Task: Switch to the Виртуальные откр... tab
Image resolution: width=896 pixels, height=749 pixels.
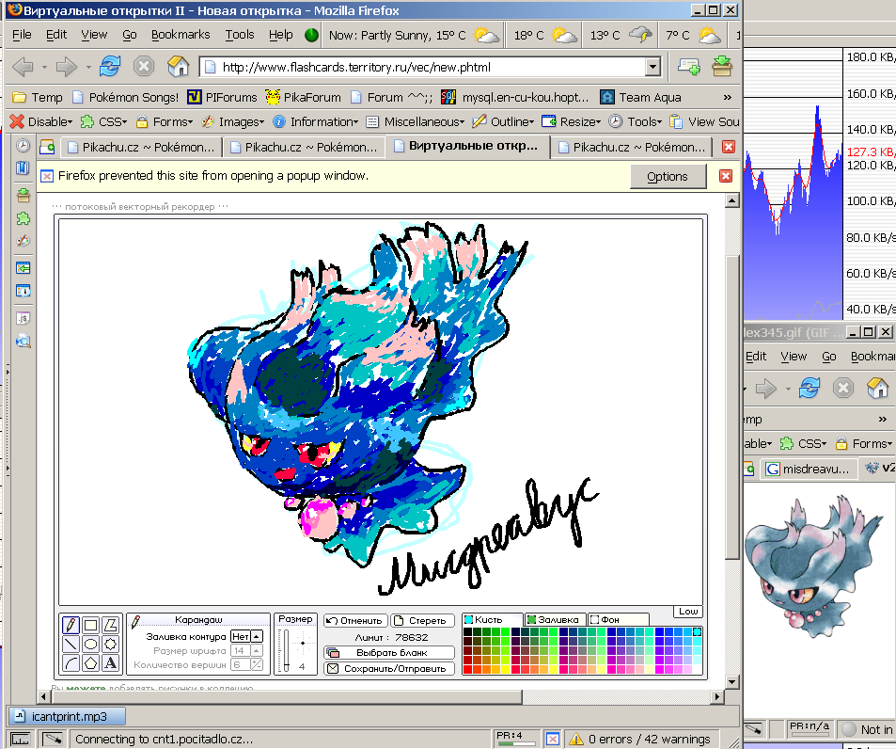Action: [467, 147]
